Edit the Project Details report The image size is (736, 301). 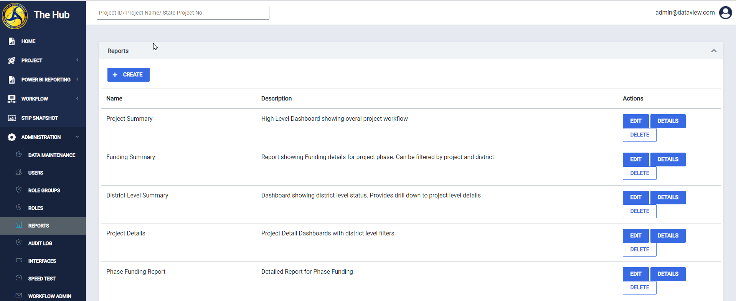pos(635,236)
